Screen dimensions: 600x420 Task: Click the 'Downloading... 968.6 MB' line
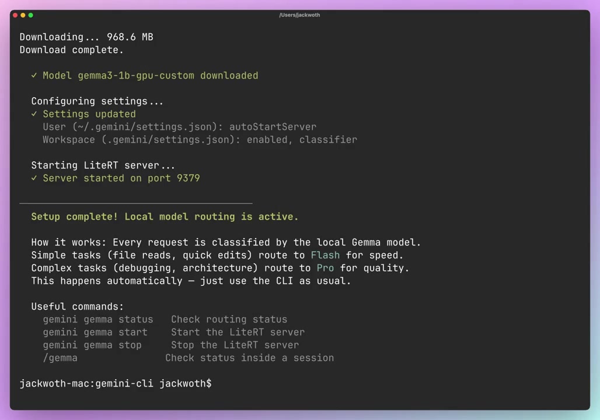86,37
